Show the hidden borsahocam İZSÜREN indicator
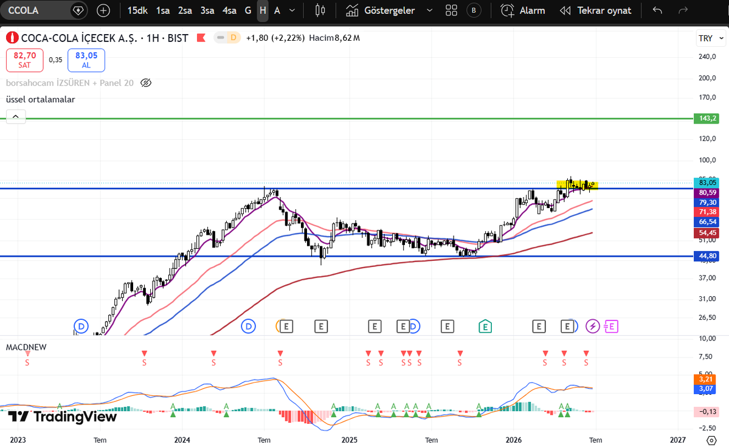The height and width of the screenshot is (447, 729). [146, 83]
